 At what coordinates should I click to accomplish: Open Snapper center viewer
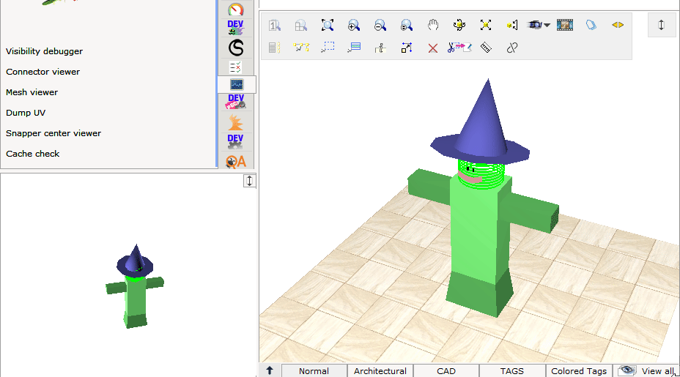pyautogui.click(x=53, y=133)
